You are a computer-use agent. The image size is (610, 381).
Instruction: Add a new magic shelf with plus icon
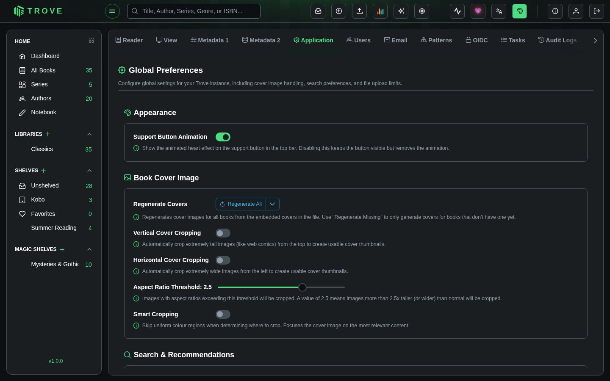[62, 249]
